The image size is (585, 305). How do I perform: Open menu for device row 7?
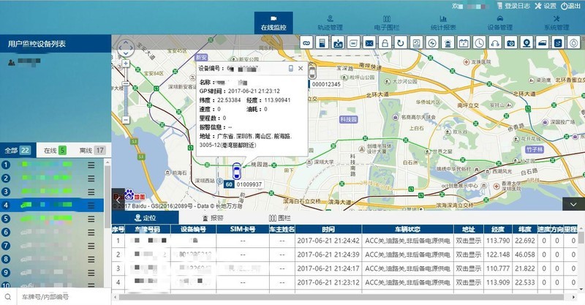point(91,246)
